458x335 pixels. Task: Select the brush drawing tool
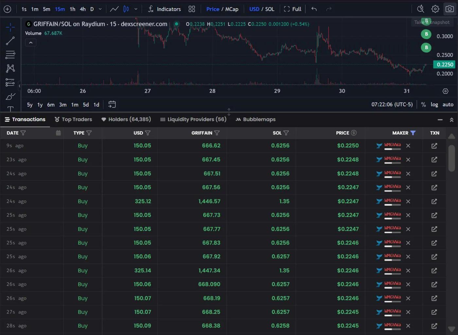[10, 96]
